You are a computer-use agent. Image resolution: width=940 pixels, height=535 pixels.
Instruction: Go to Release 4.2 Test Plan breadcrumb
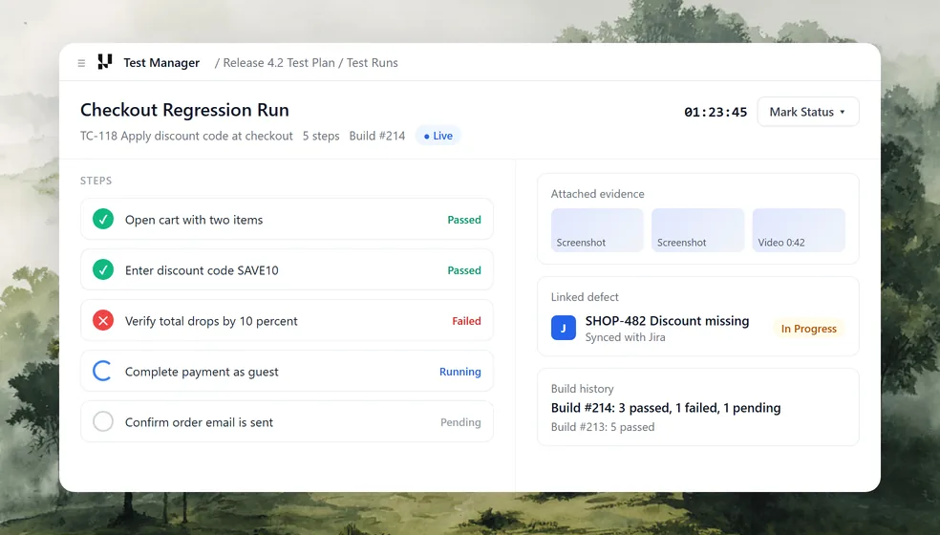coord(279,62)
